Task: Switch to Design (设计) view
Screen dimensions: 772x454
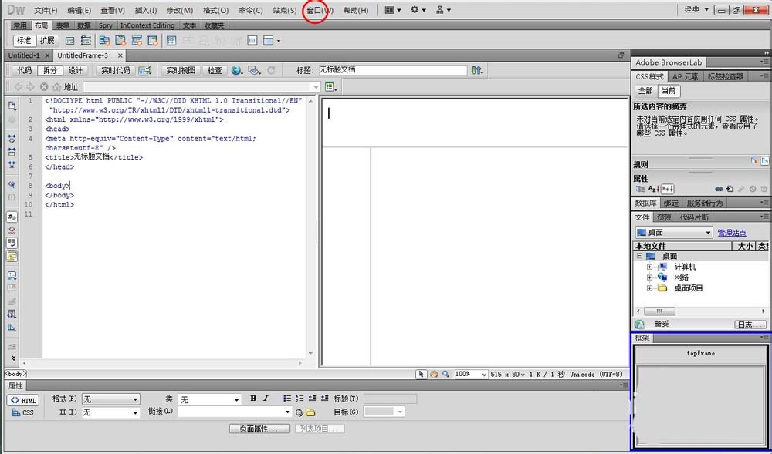Action: [76, 70]
